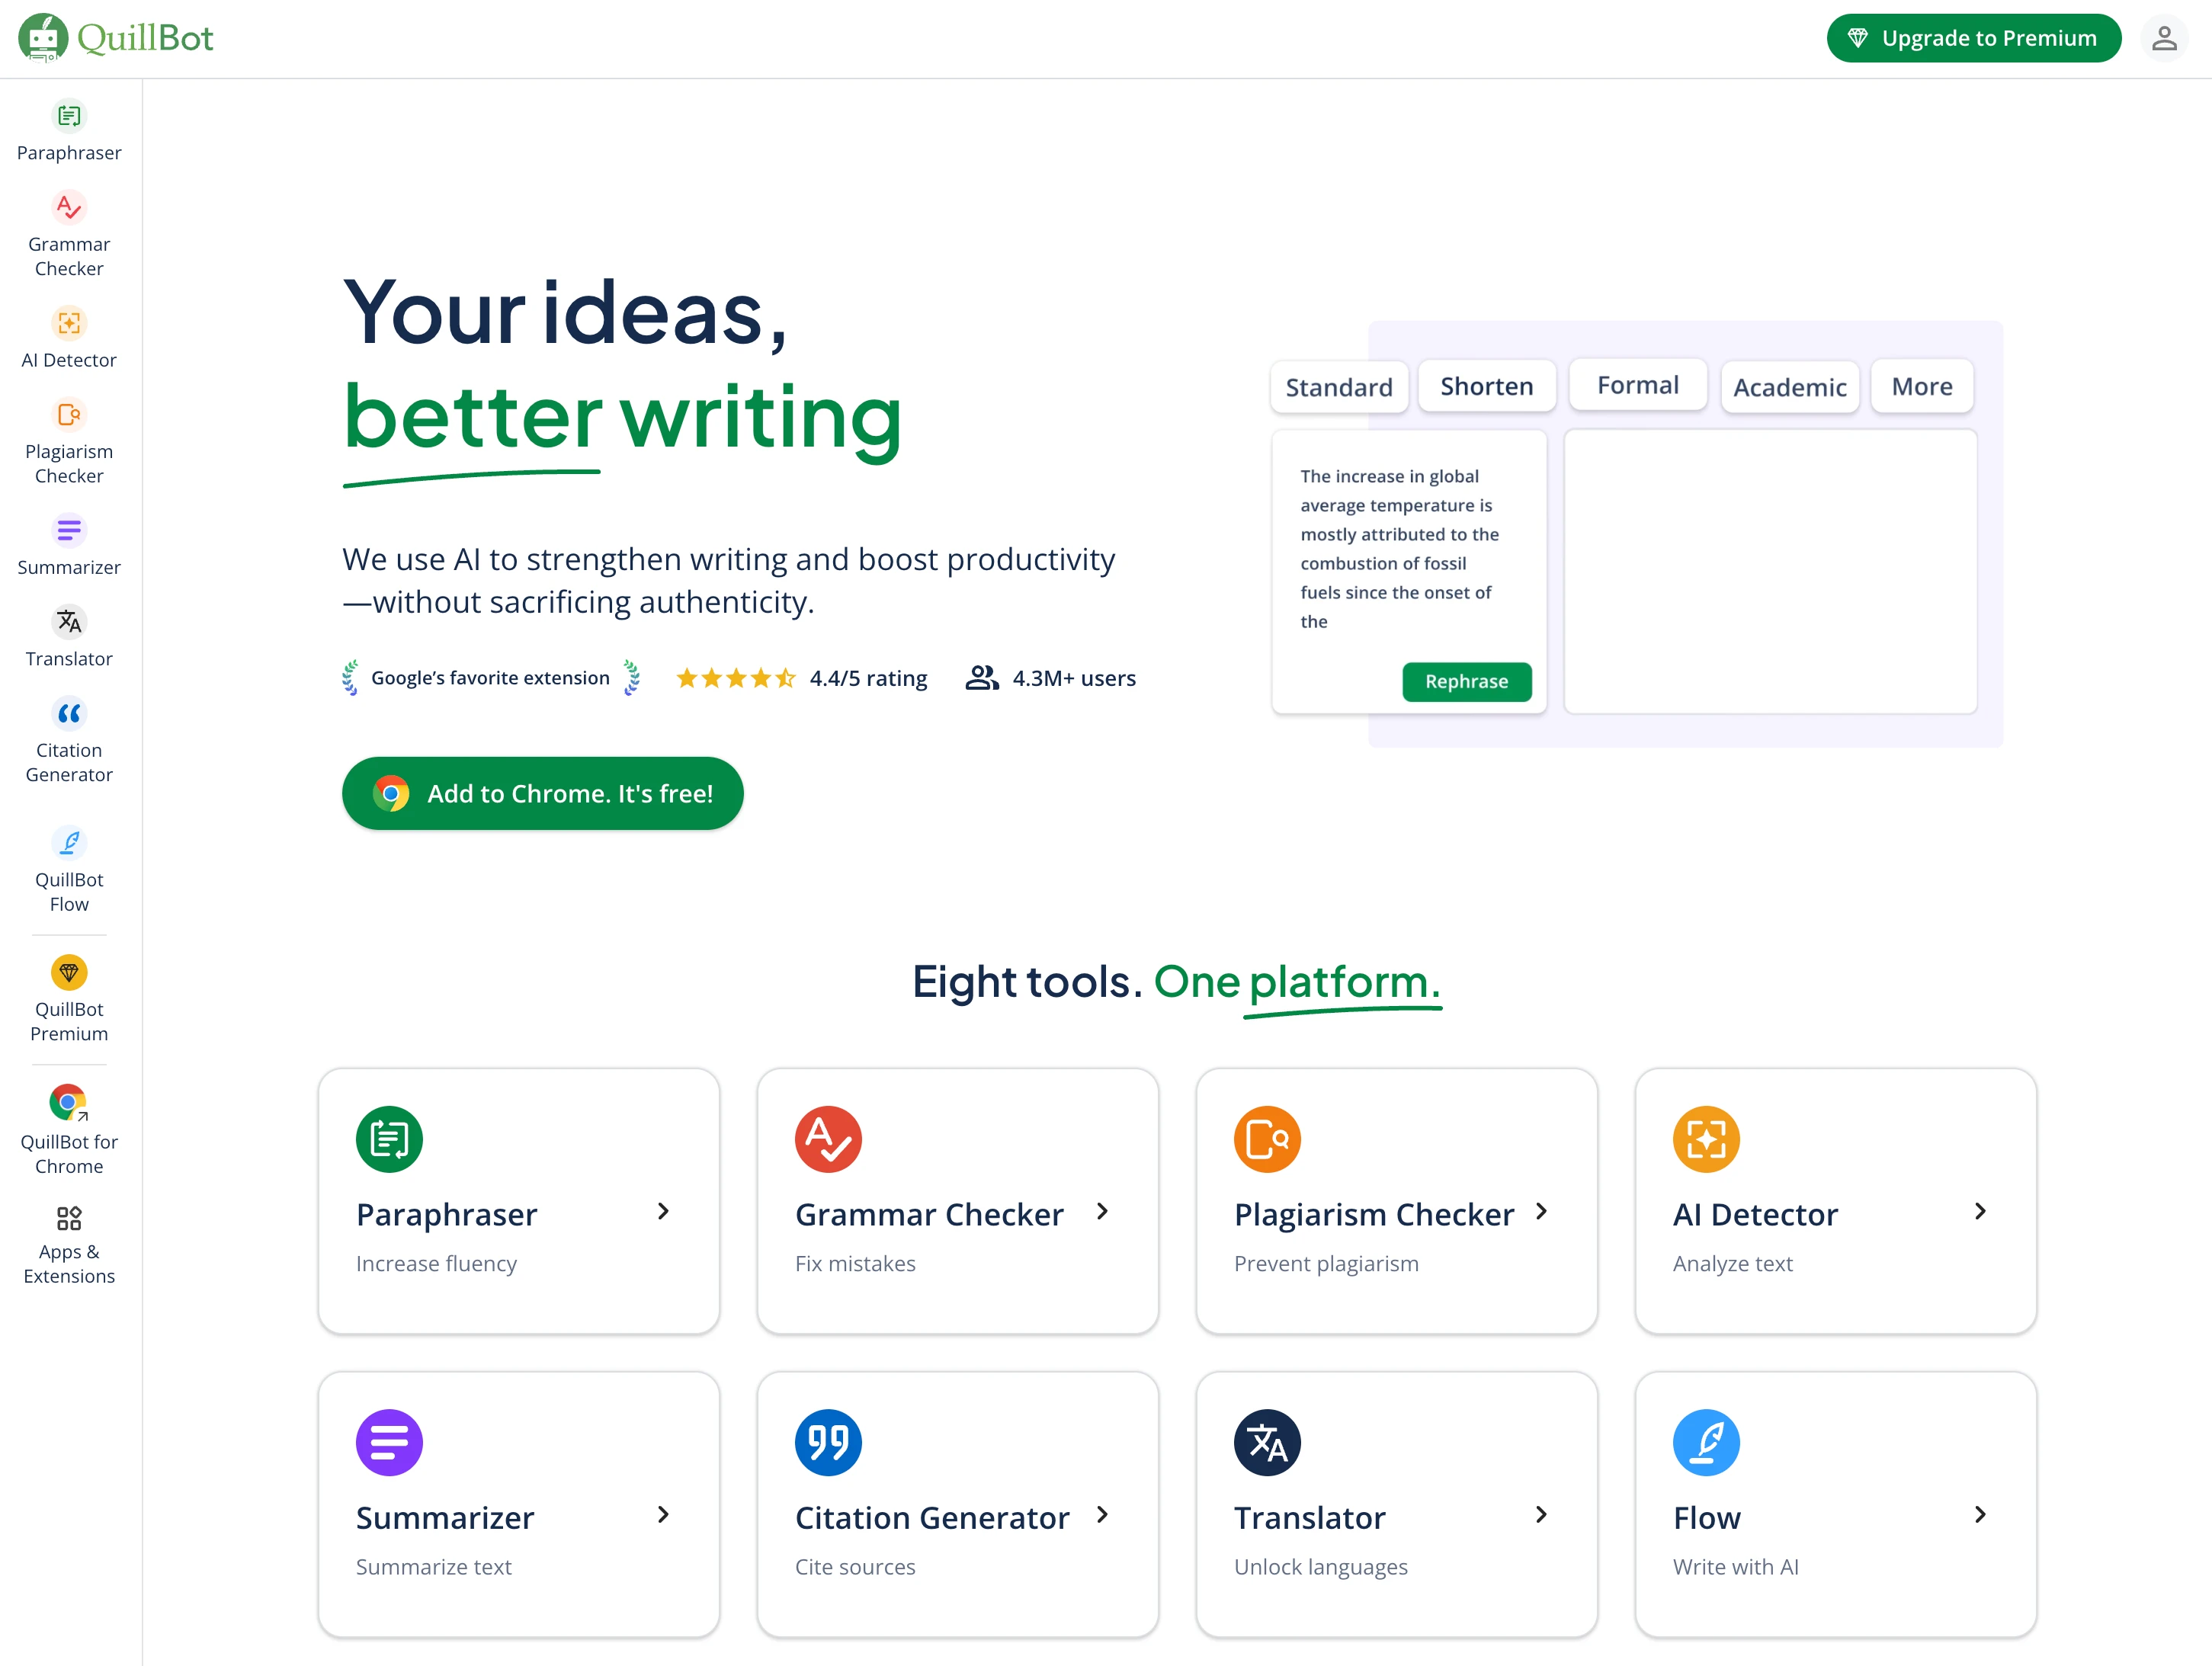Click the user account profile icon

click(2163, 38)
